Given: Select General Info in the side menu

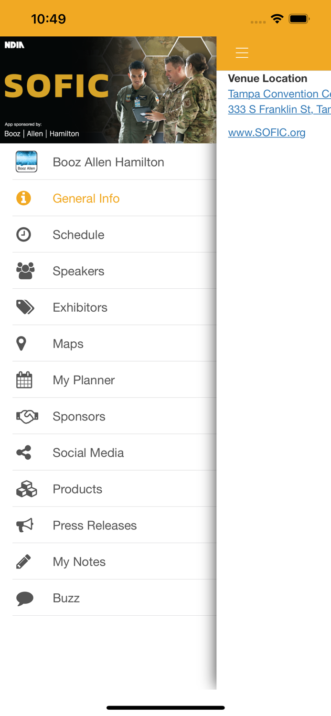Looking at the screenshot, I should [x=86, y=199].
